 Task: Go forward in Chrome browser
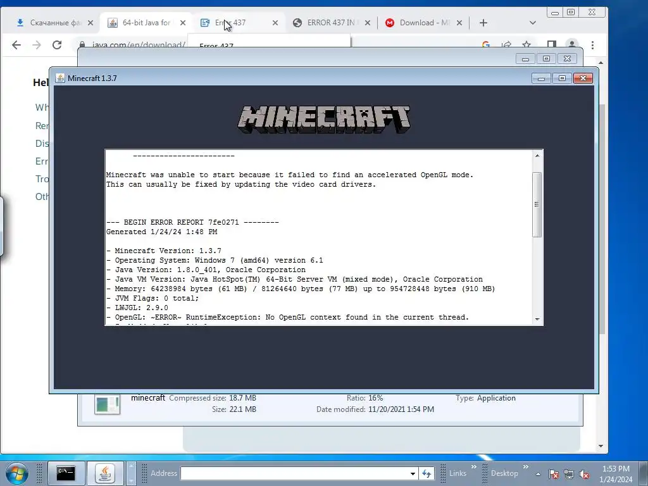tap(36, 45)
